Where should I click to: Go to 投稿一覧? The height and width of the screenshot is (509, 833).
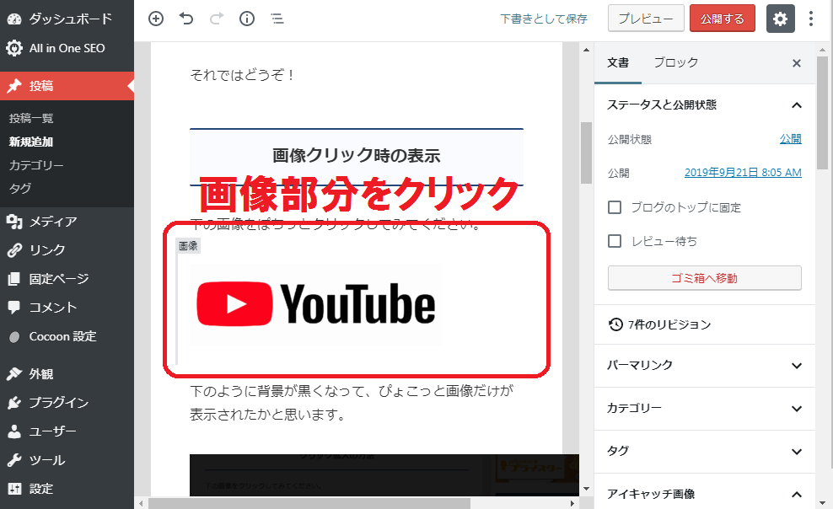pyautogui.click(x=31, y=118)
